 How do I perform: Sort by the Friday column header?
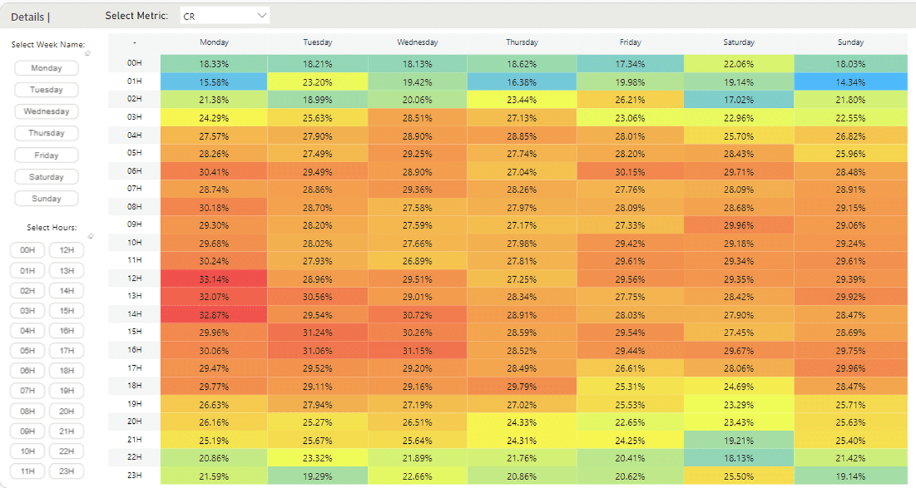630,42
